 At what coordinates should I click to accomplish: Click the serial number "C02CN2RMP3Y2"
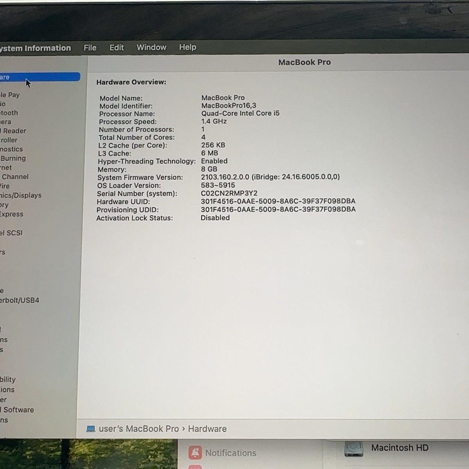[x=229, y=193]
